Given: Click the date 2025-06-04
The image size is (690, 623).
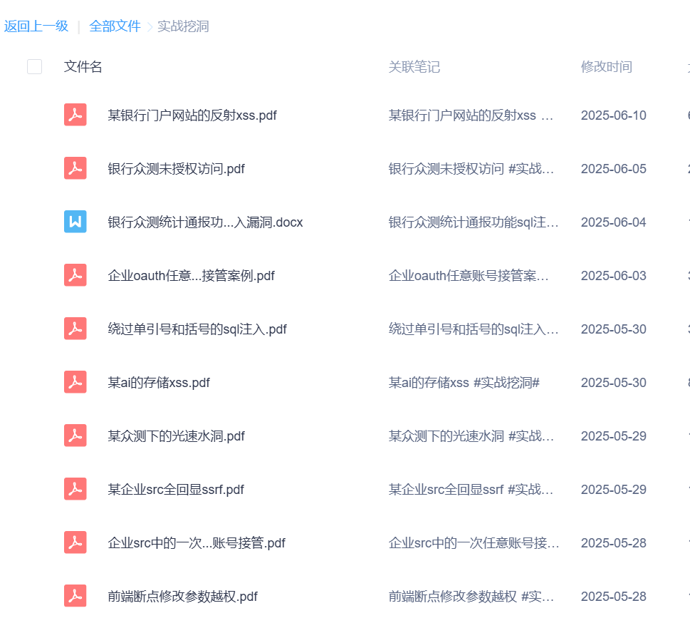Looking at the screenshot, I should pos(613,222).
